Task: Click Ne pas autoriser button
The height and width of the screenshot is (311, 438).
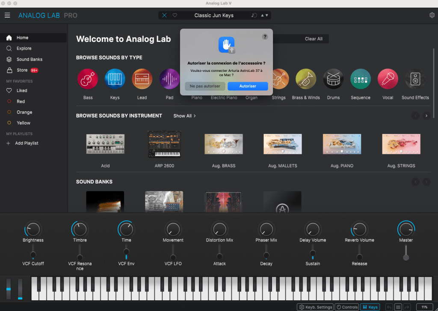Action: click(x=205, y=86)
